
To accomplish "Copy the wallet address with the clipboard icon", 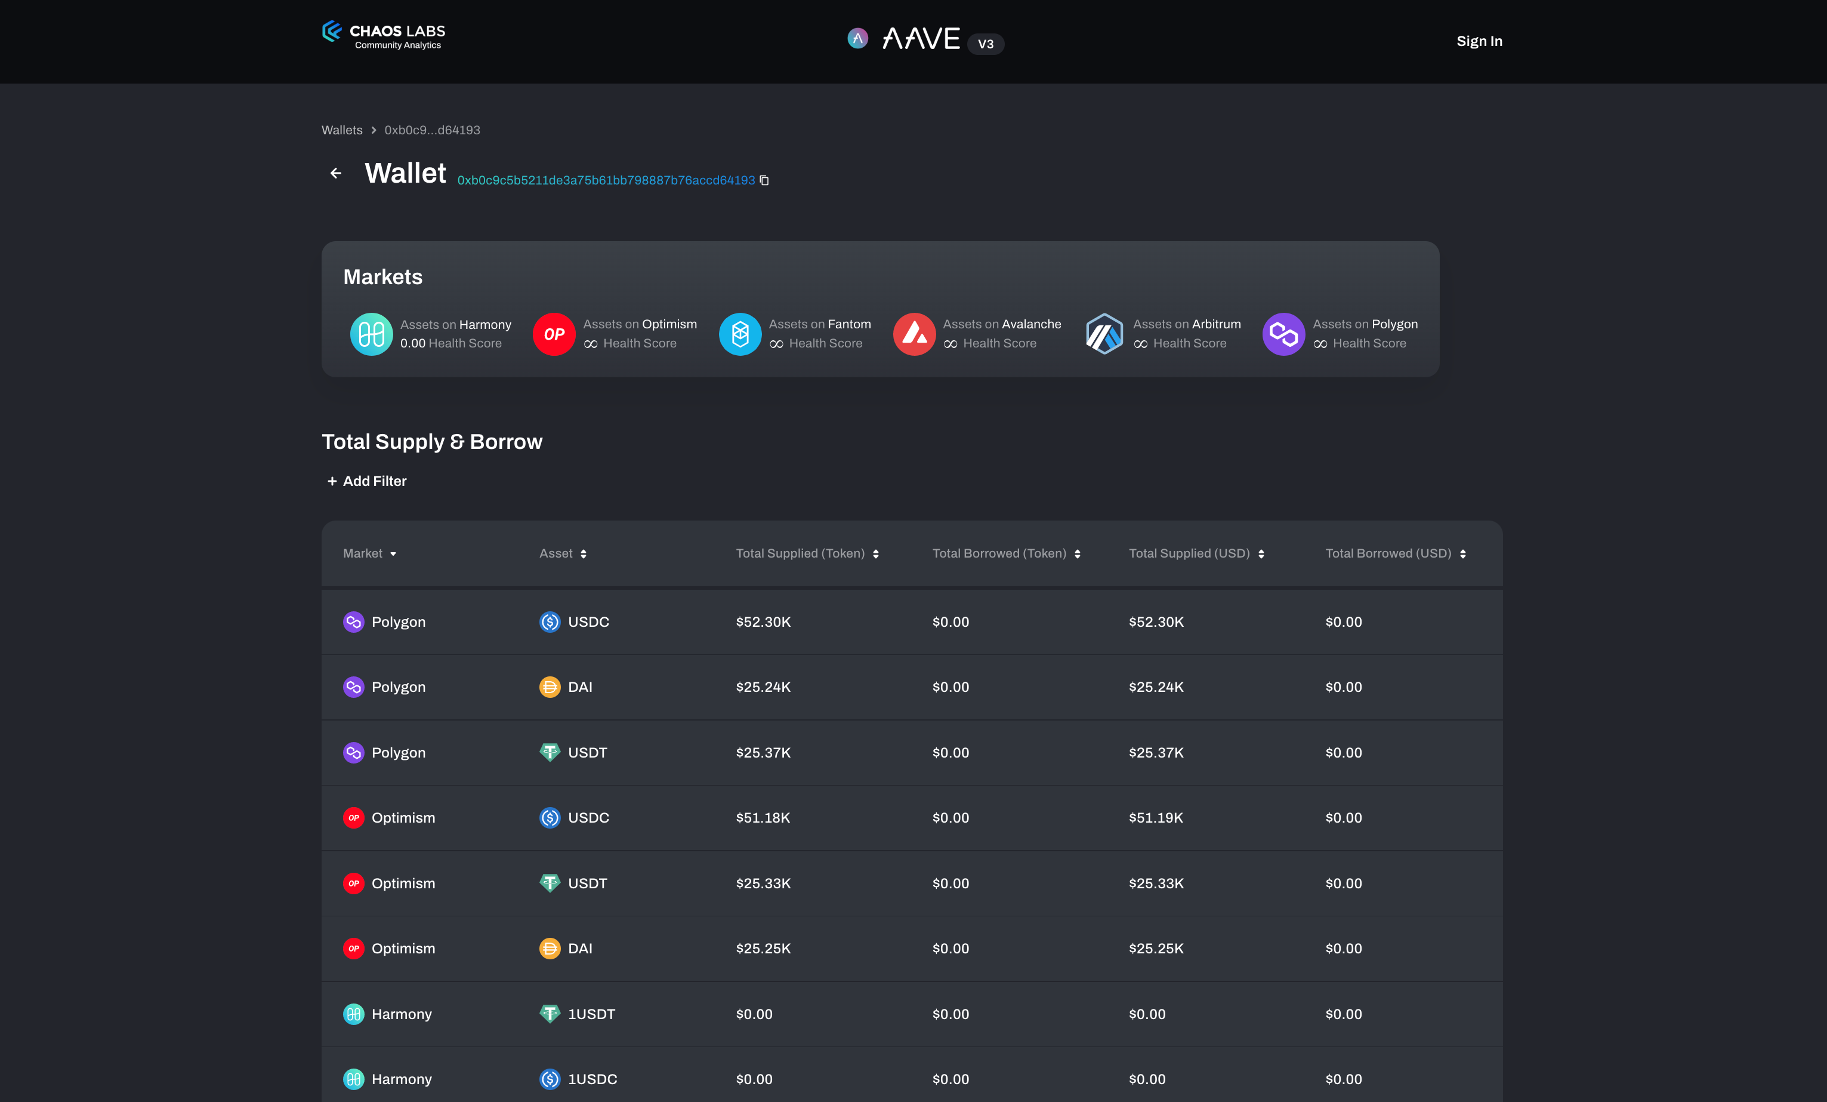I will (764, 180).
